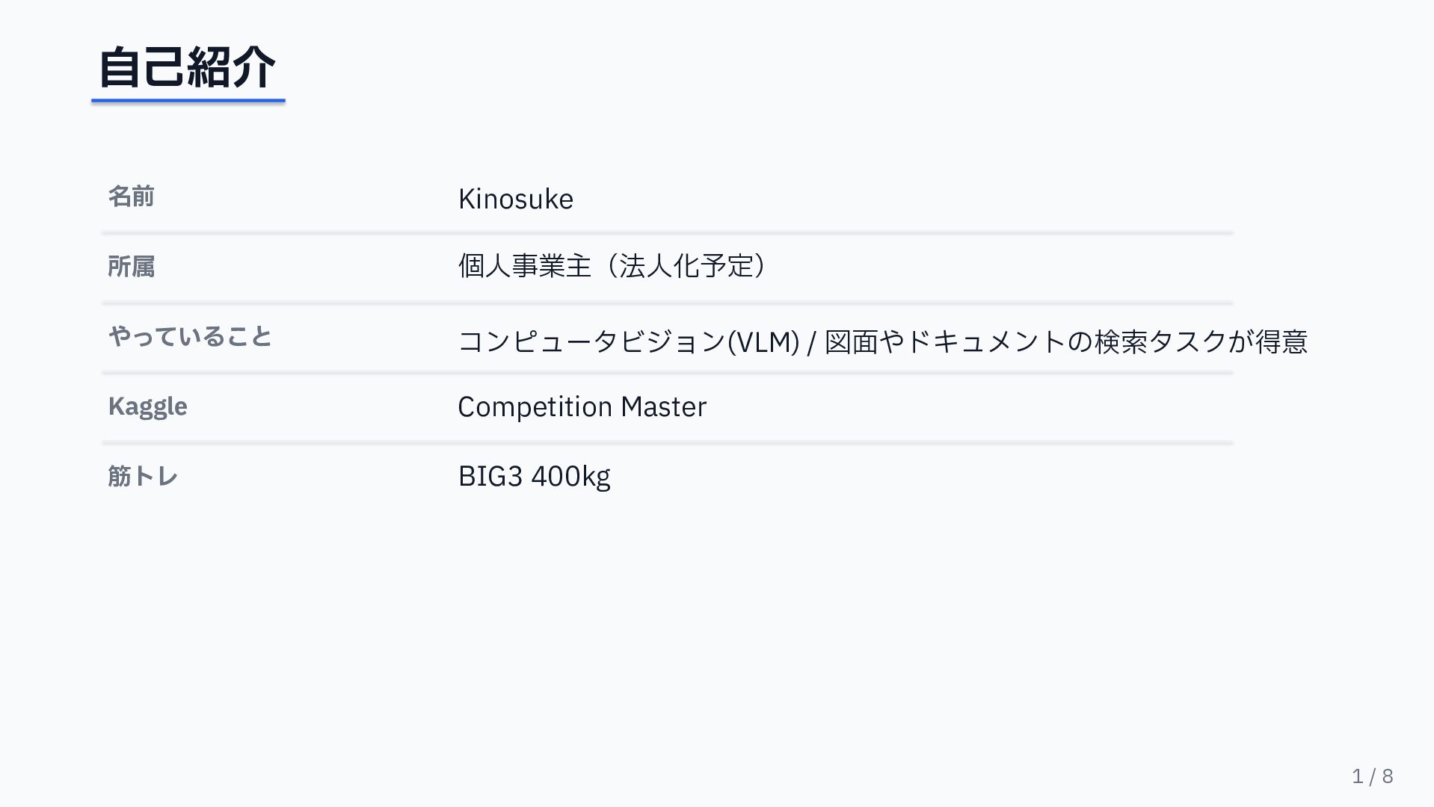This screenshot has width=1434, height=807.
Task: Click the divider line below the Kaggle row
Action: pos(667,443)
